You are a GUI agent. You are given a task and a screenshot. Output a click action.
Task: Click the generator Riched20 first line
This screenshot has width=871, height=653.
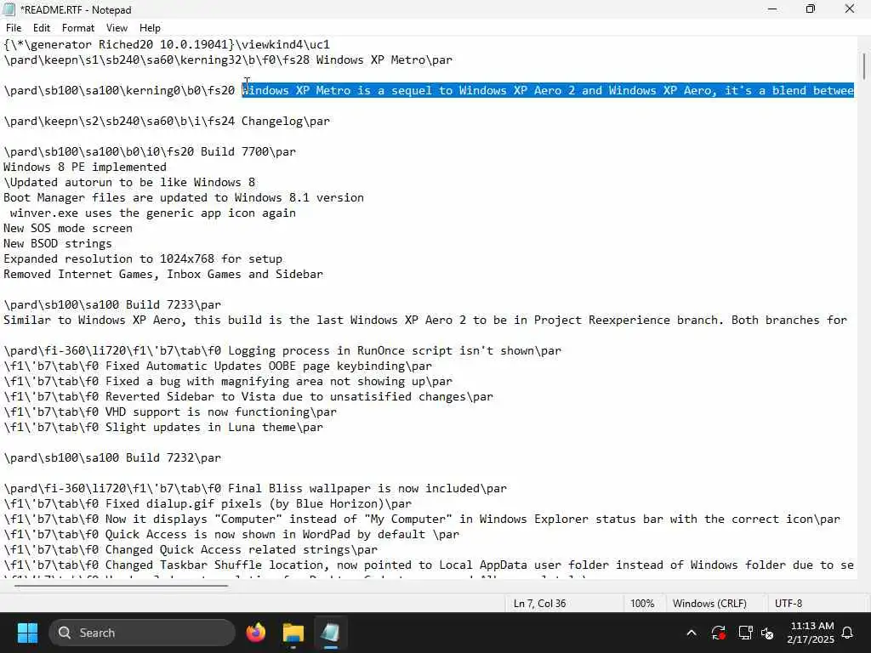coord(167,44)
